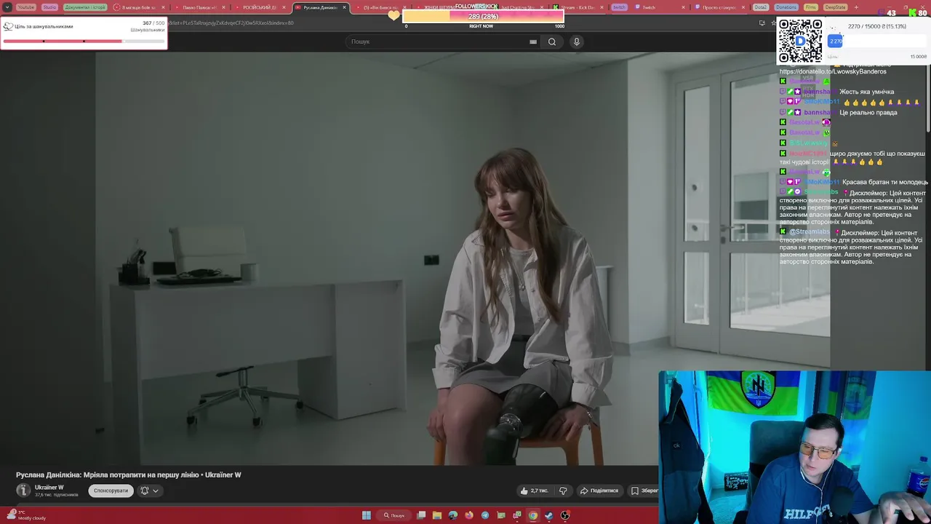Open the tab list chevron at top-left
The height and width of the screenshot is (524, 931).
[7, 7]
